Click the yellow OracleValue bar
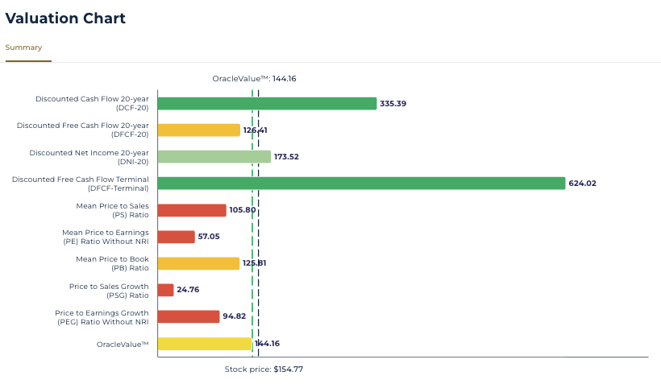The width and height of the screenshot is (661, 384). tap(205, 344)
